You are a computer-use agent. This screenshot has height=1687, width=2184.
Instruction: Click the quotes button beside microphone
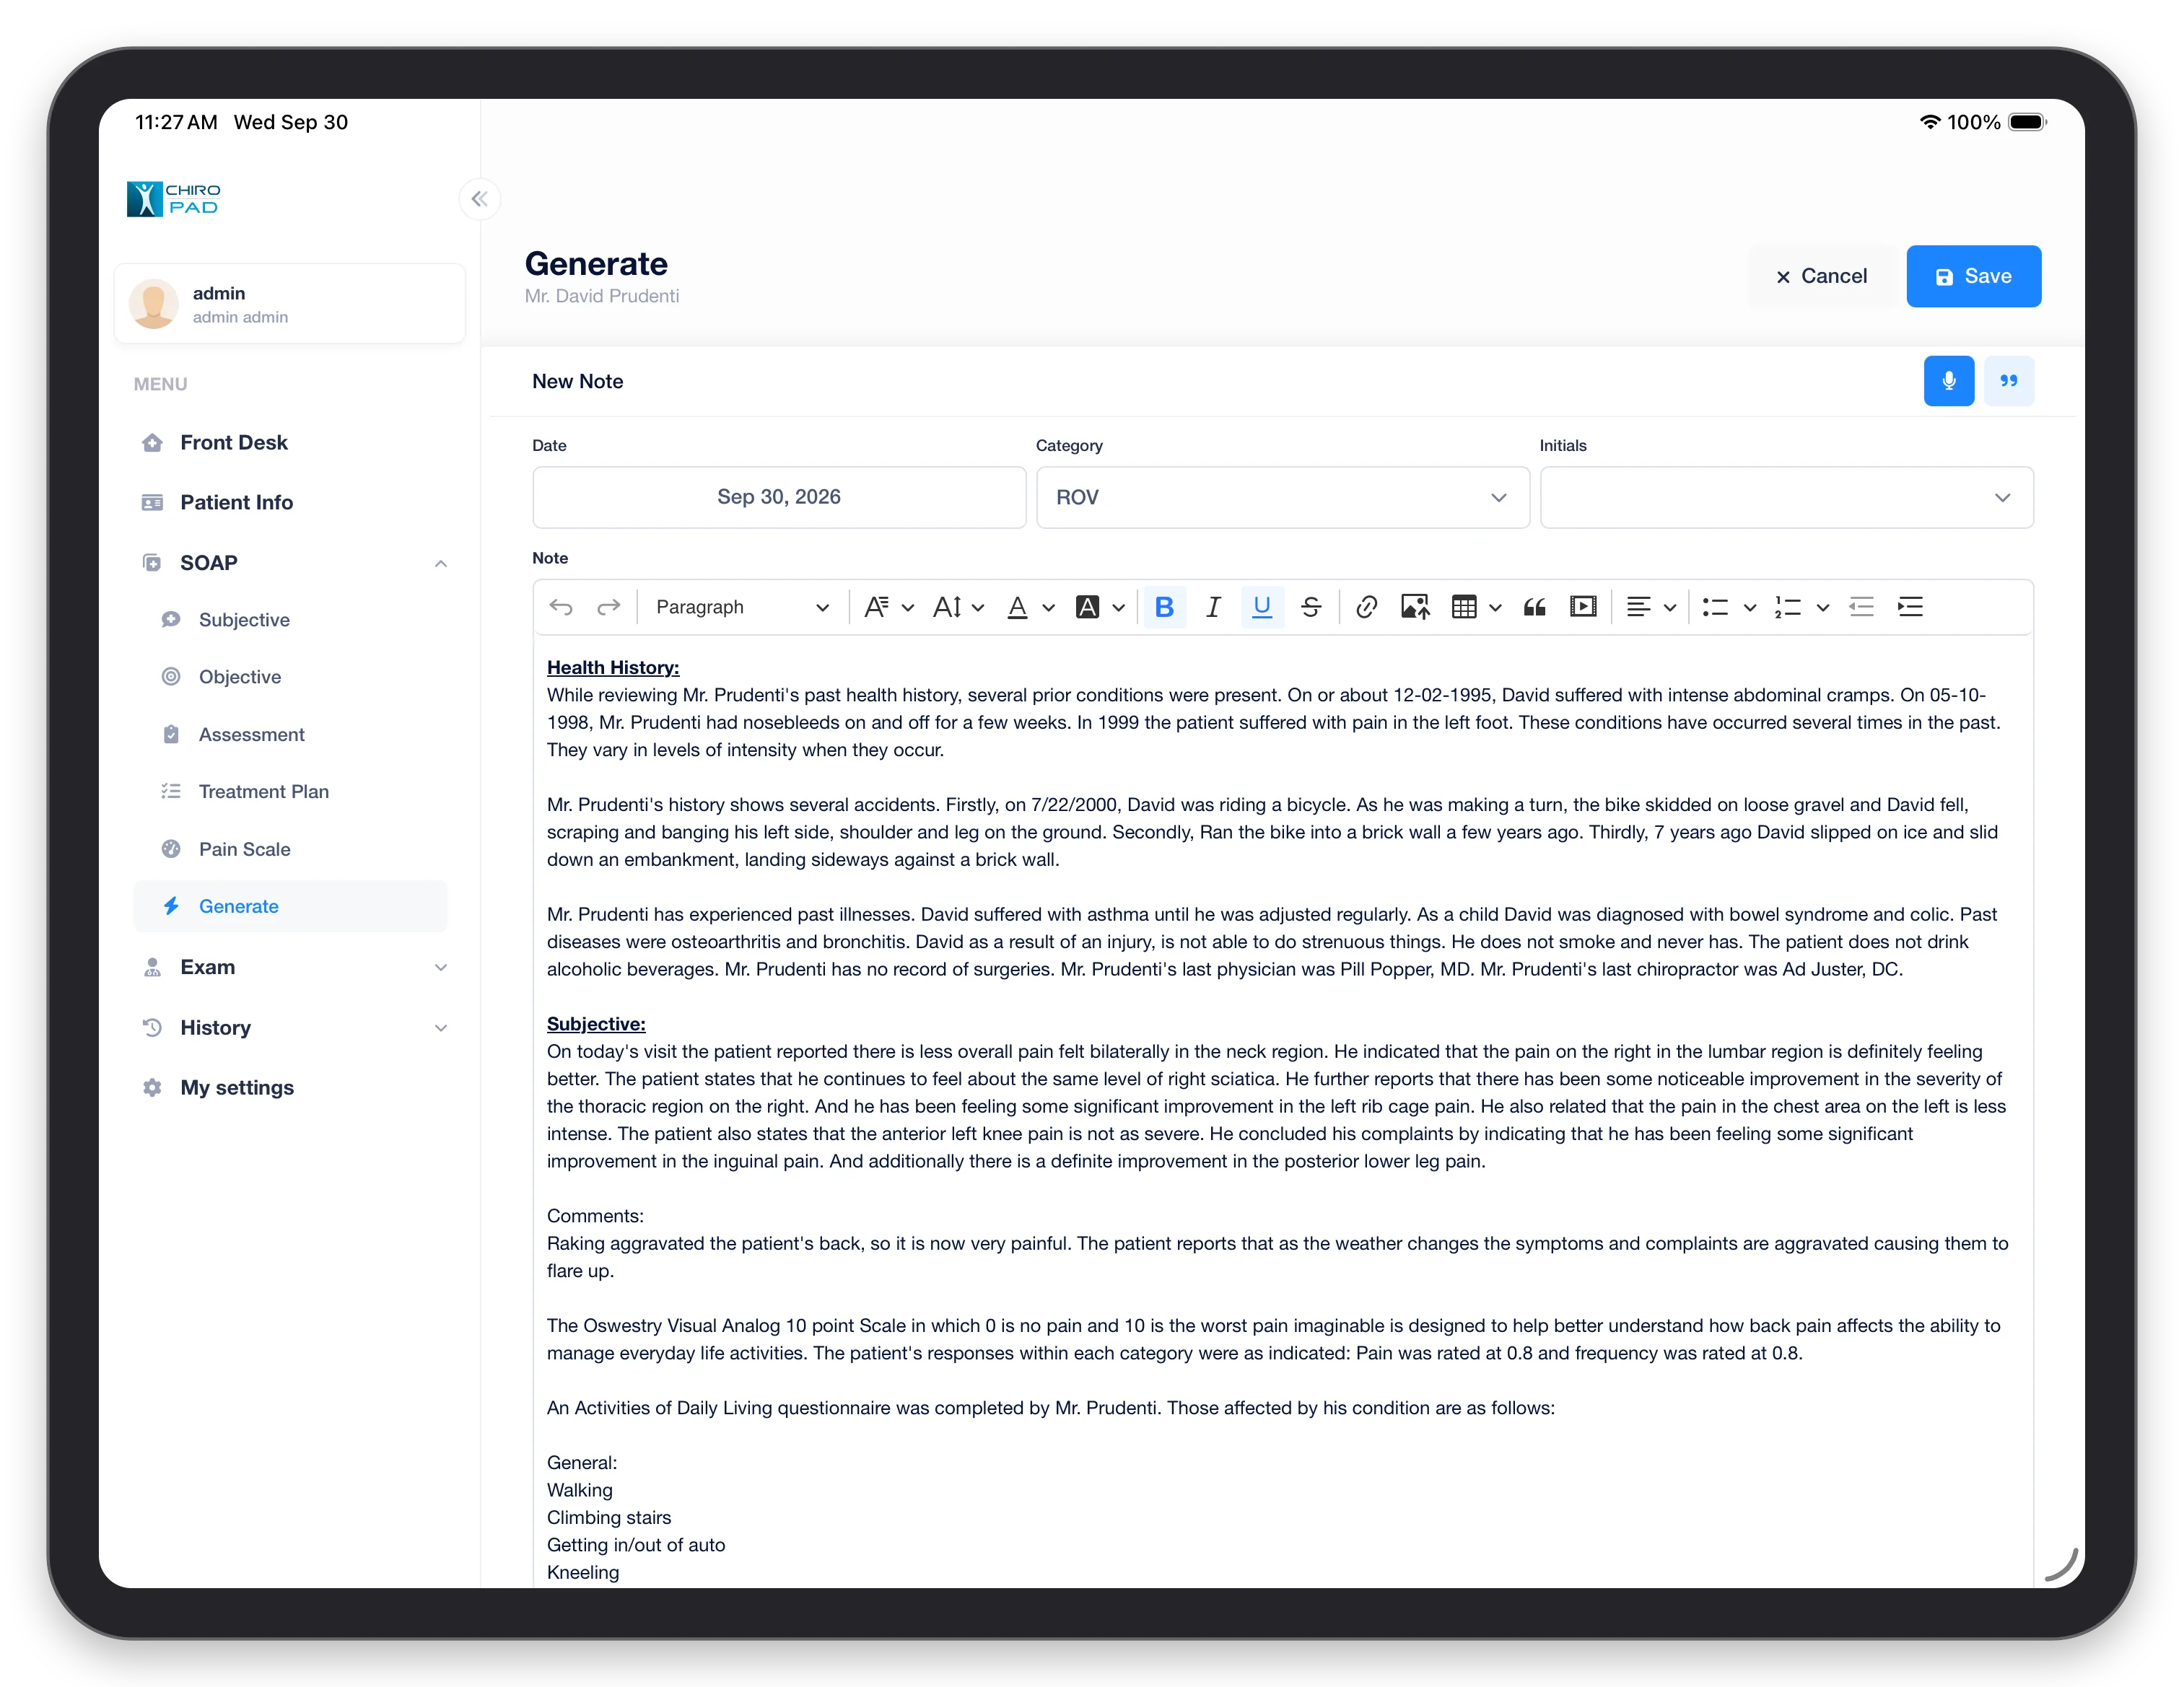pyautogui.click(x=2008, y=381)
